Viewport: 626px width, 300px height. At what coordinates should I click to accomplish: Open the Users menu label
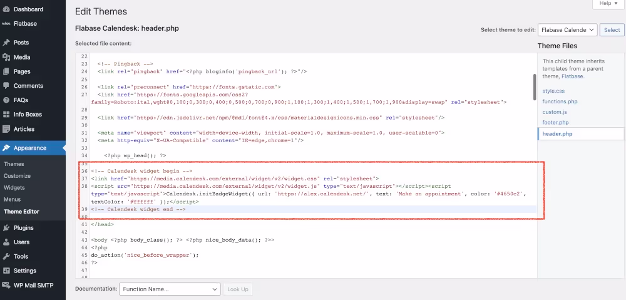tap(21, 242)
